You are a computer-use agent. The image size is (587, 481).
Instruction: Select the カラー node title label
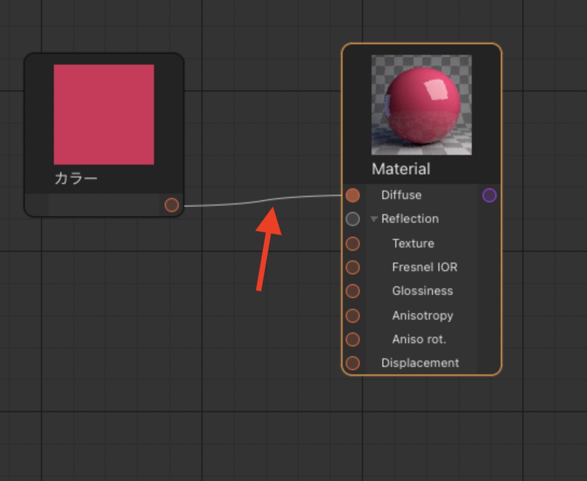(x=76, y=178)
